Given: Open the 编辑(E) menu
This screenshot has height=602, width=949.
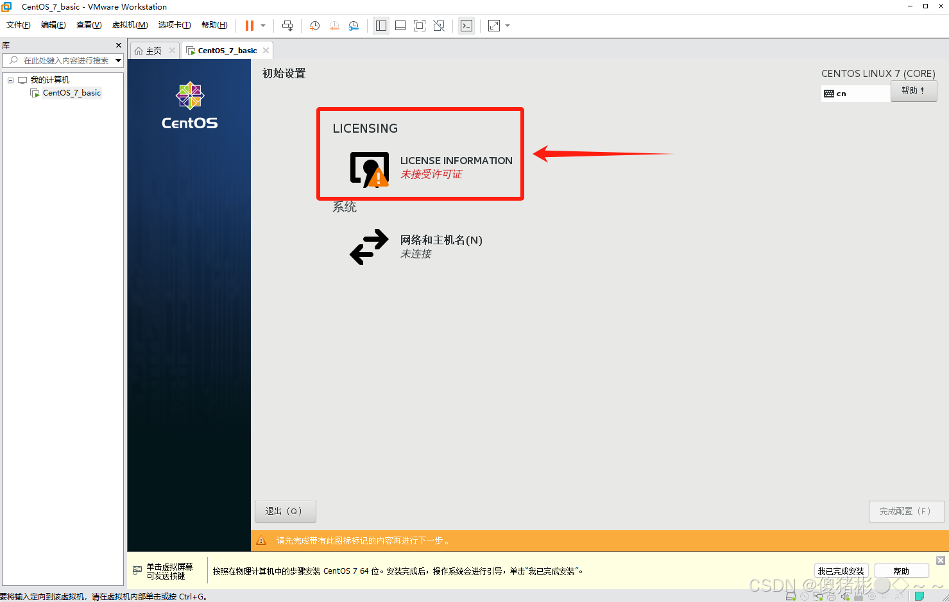Looking at the screenshot, I should click(53, 25).
